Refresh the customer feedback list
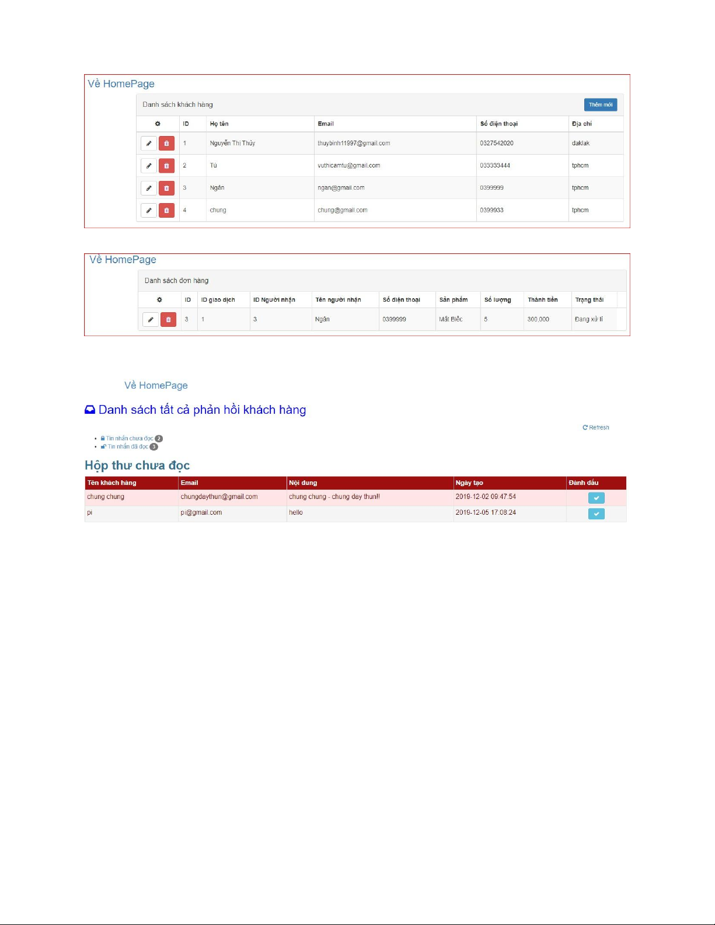The image size is (715, 925). pyautogui.click(x=595, y=428)
